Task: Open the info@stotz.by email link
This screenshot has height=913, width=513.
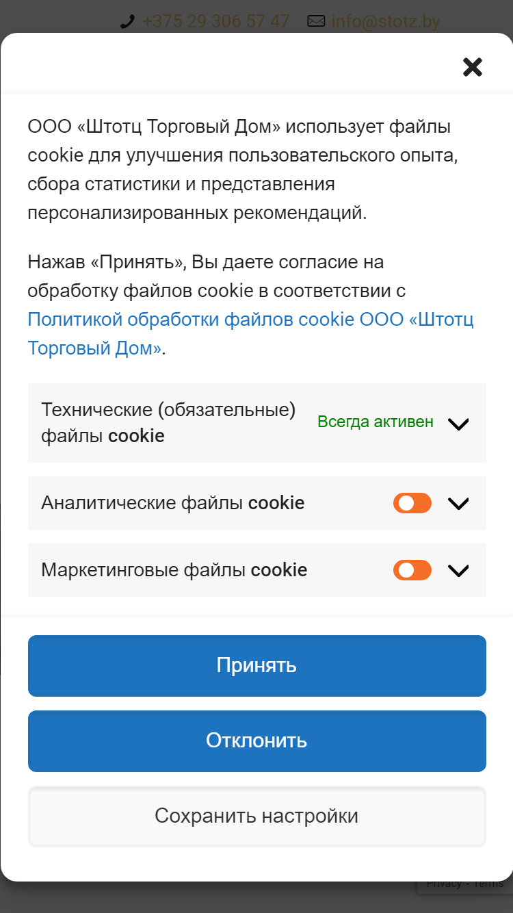Action: point(386,22)
